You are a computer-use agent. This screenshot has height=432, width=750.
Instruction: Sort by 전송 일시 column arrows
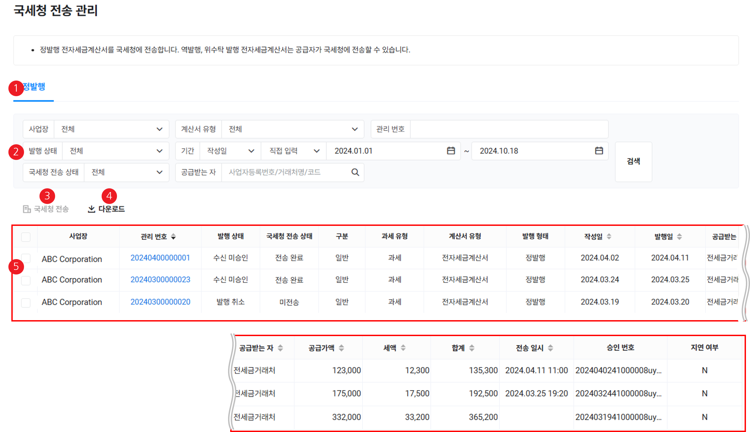click(550, 348)
